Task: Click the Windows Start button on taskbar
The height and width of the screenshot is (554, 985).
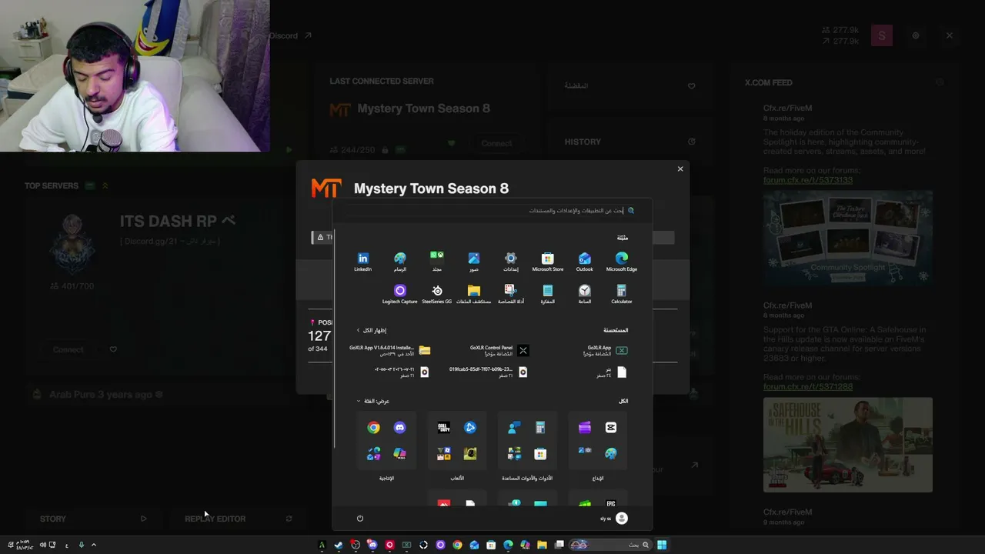Action: point(662,545)
